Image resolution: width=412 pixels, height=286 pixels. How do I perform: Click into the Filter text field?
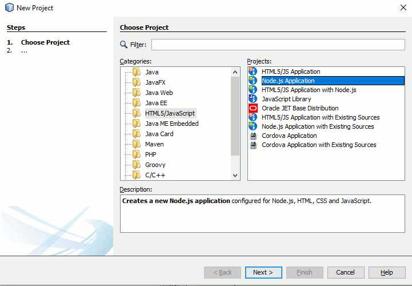coord(278,45)
